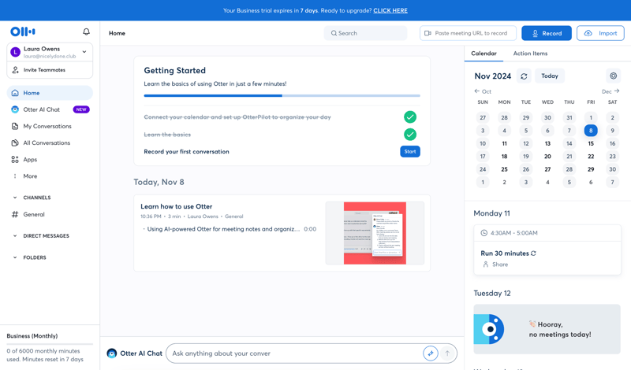Go to Home in sidebar
This screenshot has height=370, width=631.
click(50, 93)
